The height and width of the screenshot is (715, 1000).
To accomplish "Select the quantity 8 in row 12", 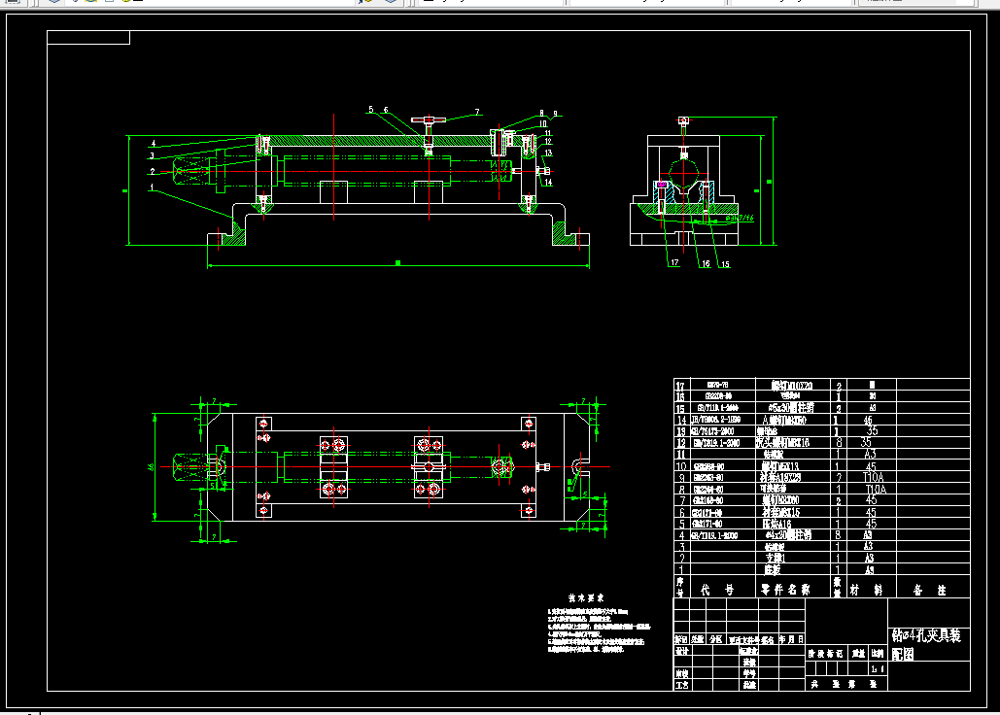I will click(x=839, y=442).
